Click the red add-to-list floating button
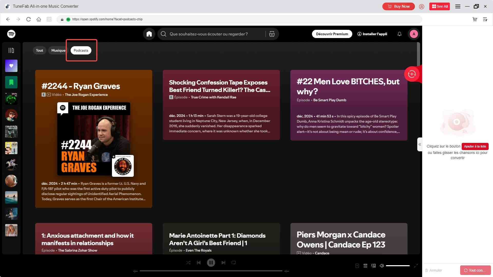 pyautogui.click(x=412, y=74)
